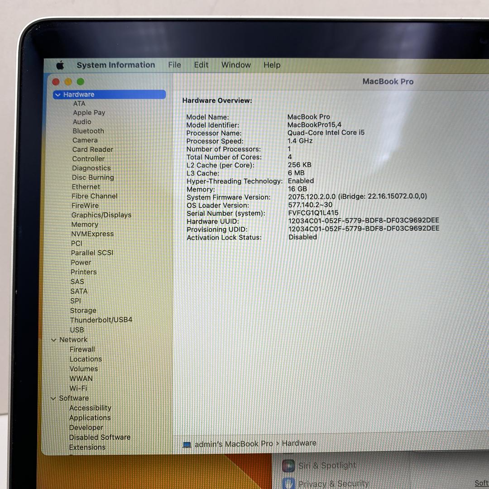Select Disc Burning in the sidebar
This screenshot has width=489, height=489.
pyautogui.click(x=93, y=177)
